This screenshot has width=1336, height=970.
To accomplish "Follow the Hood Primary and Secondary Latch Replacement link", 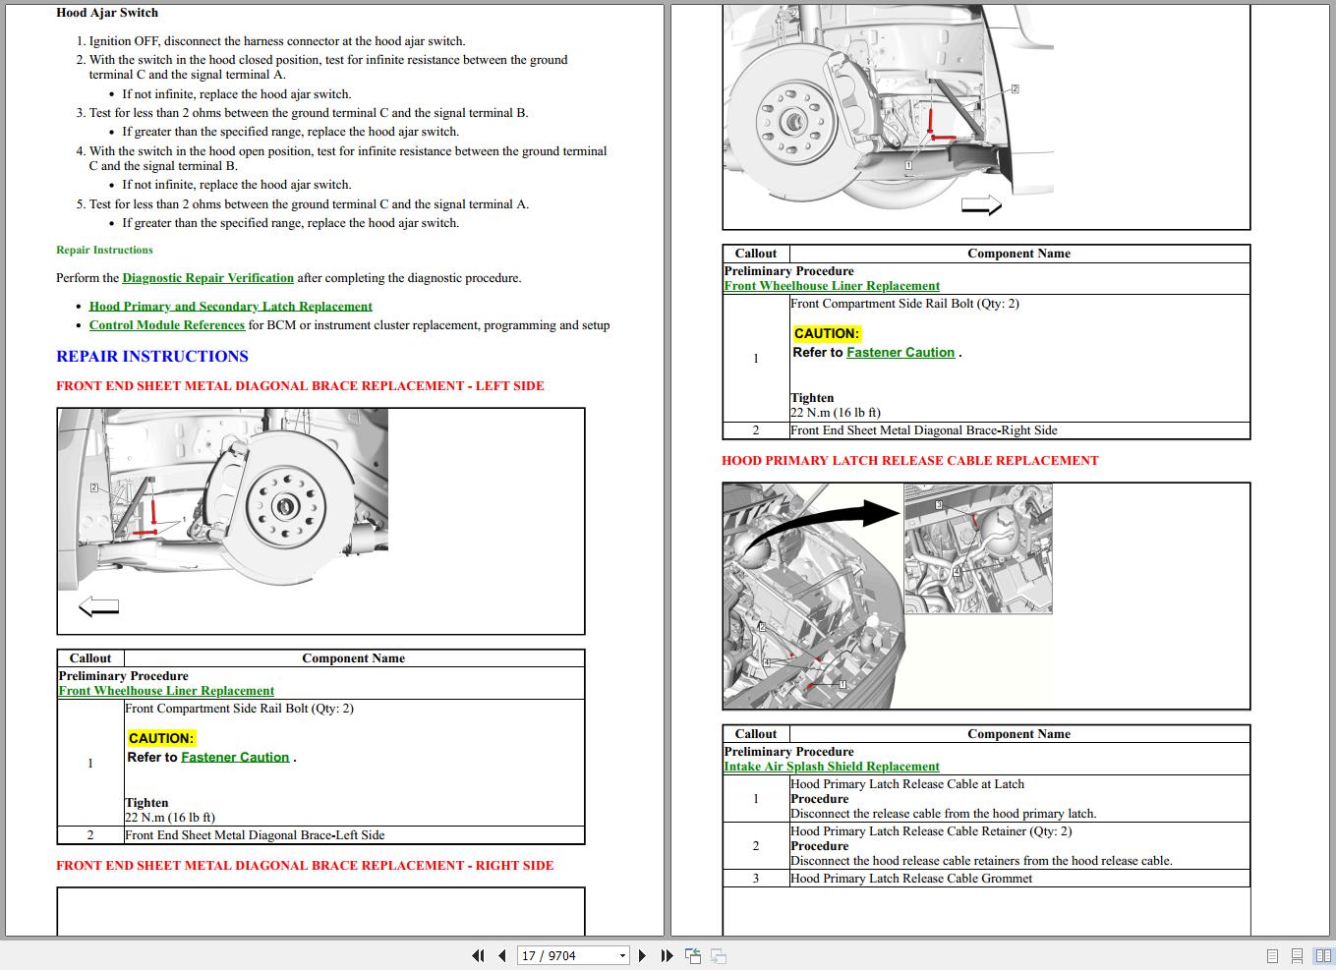I will tap(231, 306).
